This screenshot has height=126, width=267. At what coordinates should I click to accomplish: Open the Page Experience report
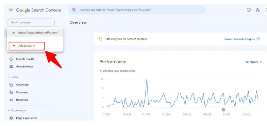[x=27, y=118]
